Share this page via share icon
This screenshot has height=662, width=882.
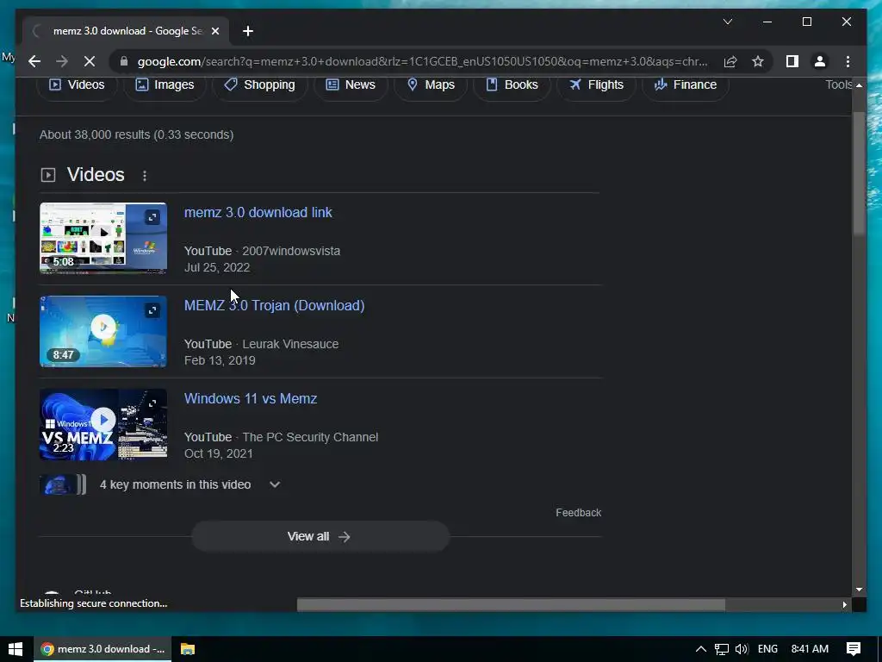(730, 61)
